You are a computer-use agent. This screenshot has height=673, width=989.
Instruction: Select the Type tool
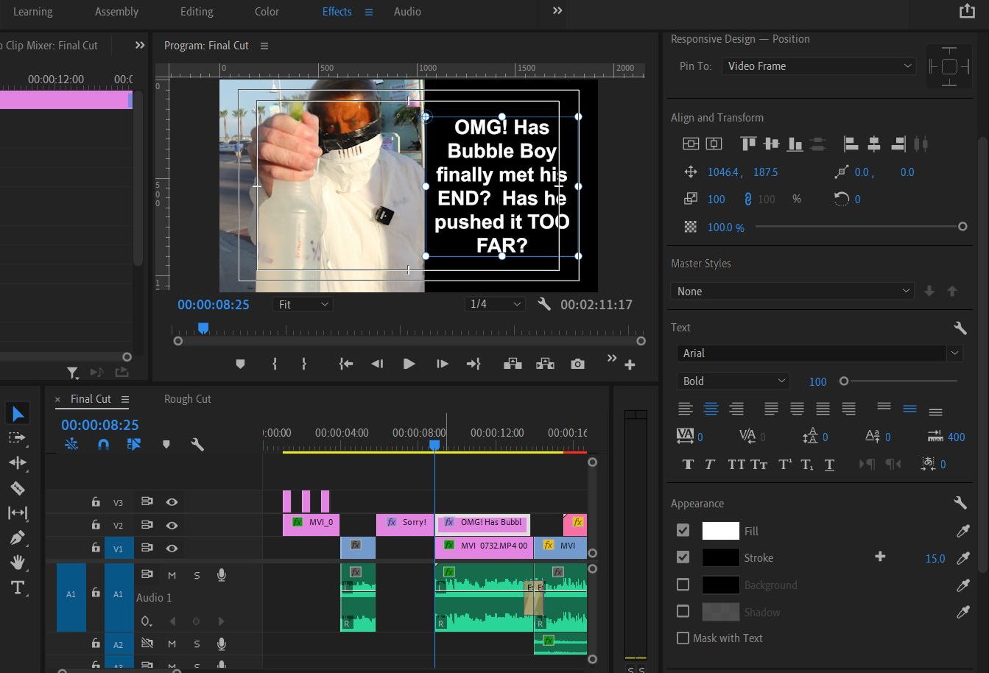tap(18, 588)
